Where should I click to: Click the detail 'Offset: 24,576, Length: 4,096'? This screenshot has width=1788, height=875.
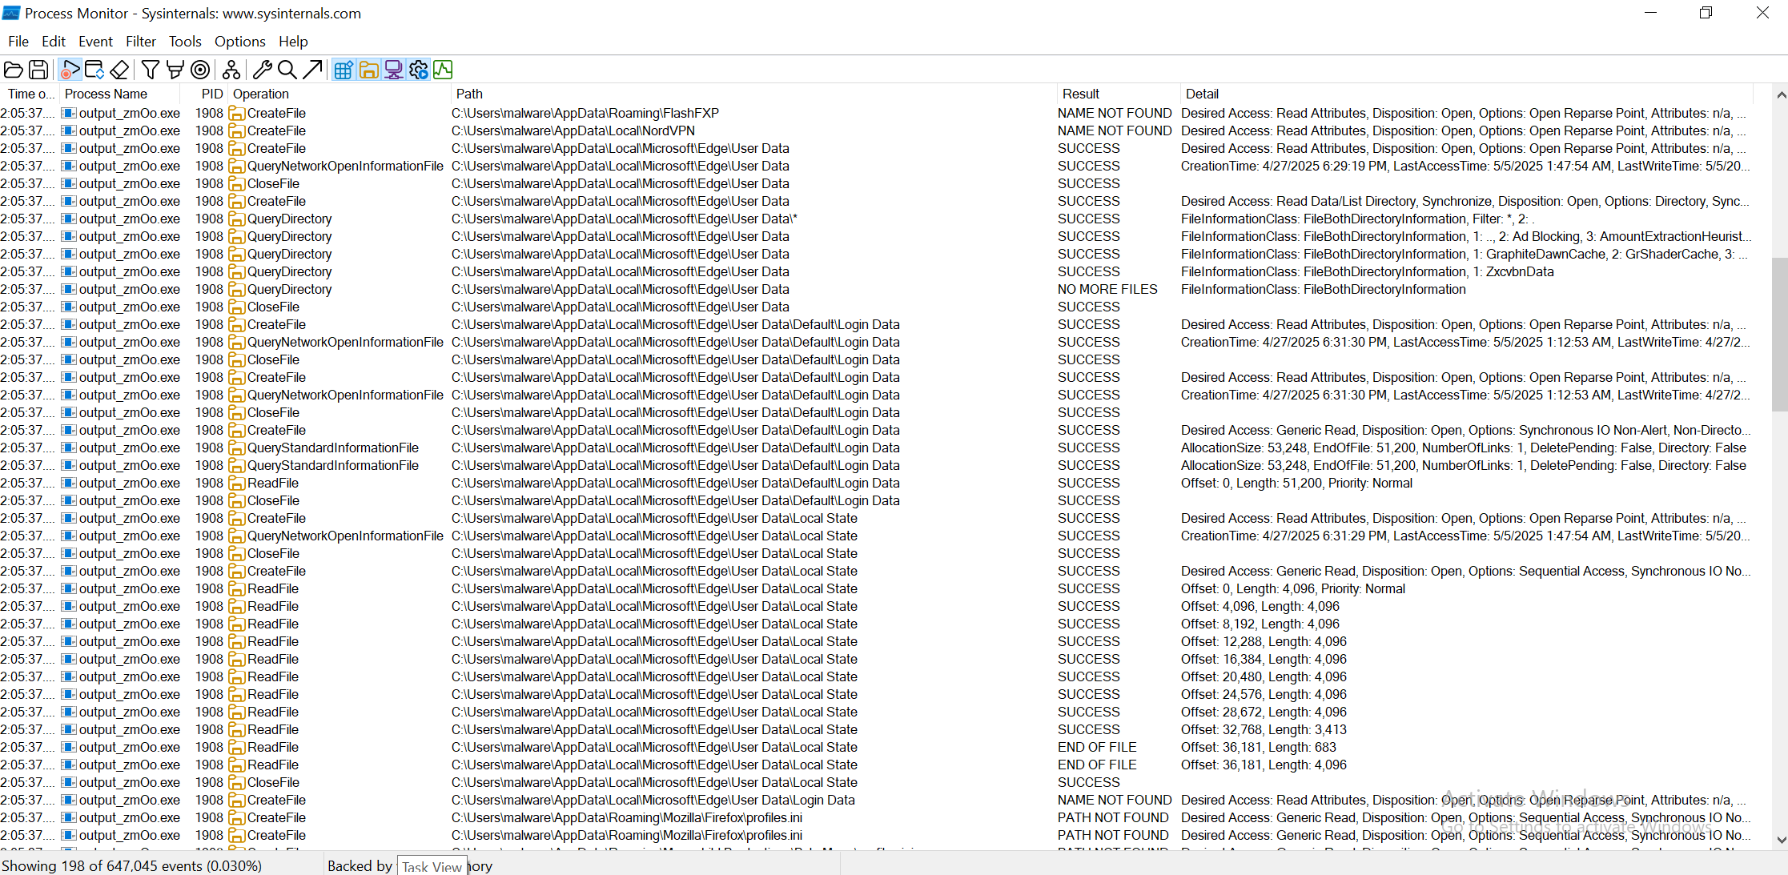coord(1264,694)
